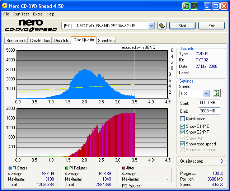
Task: Click the disc ID TYG02
Action: pos(202,60)
